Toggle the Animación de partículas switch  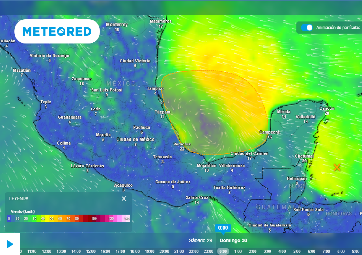(307, 27)
